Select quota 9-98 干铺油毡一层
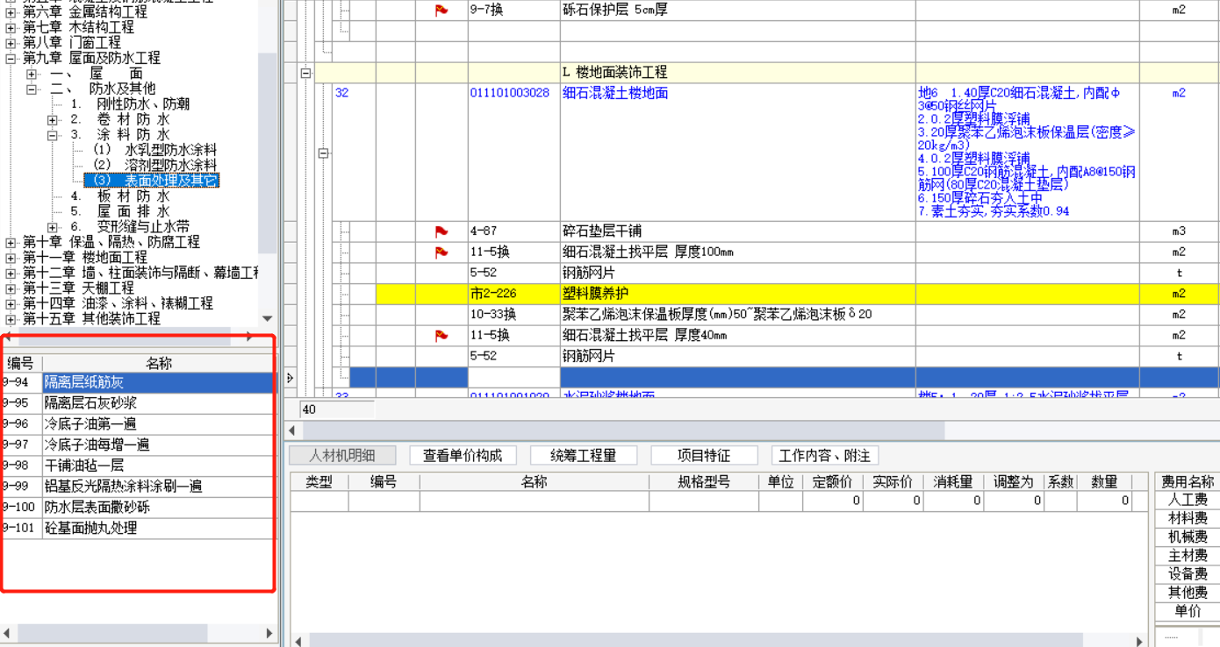The image size is (1220, 647). coord(138,466)
